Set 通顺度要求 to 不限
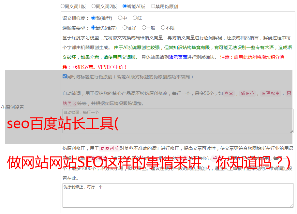 [163, 28]
